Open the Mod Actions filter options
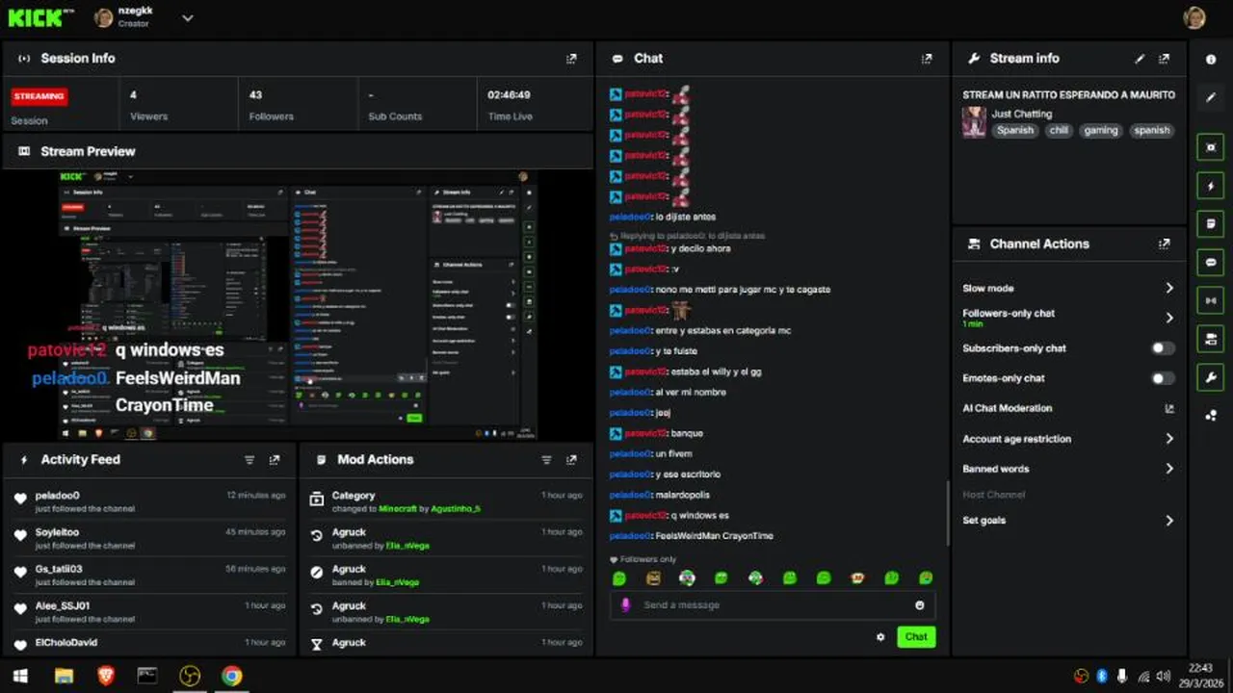 point(546,460)
